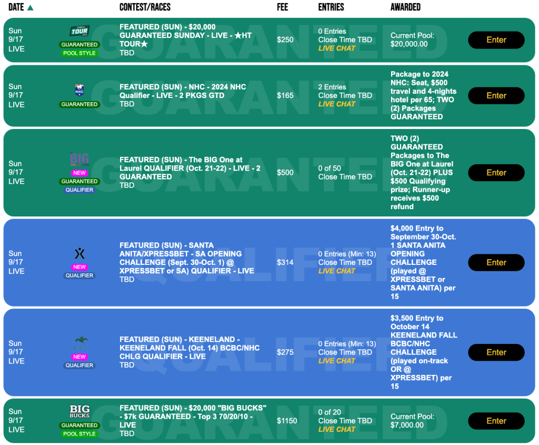The width and height of the screenshot is (539, 445).
Task: Enter the Keeneland Fall BCBC/NHC qualifier
Action: tap(496, 352)
